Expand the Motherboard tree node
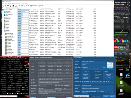Viewport: 131px width, 98px height. pyautogui.click(x=3, y=13)
